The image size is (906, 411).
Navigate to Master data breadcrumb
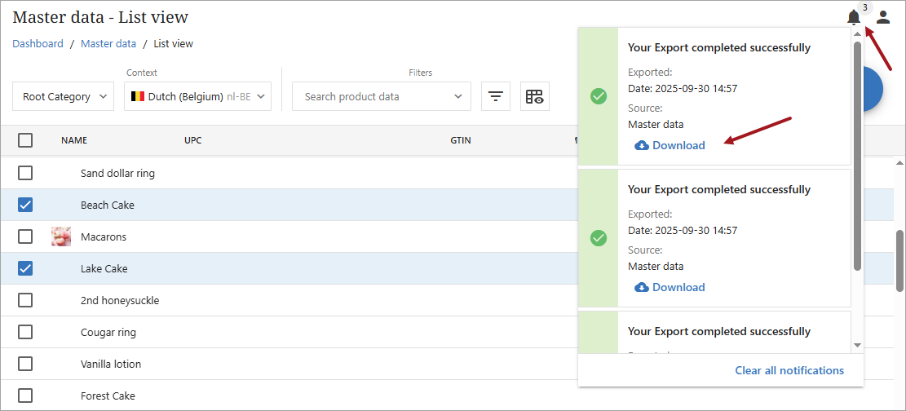(108, 44)
